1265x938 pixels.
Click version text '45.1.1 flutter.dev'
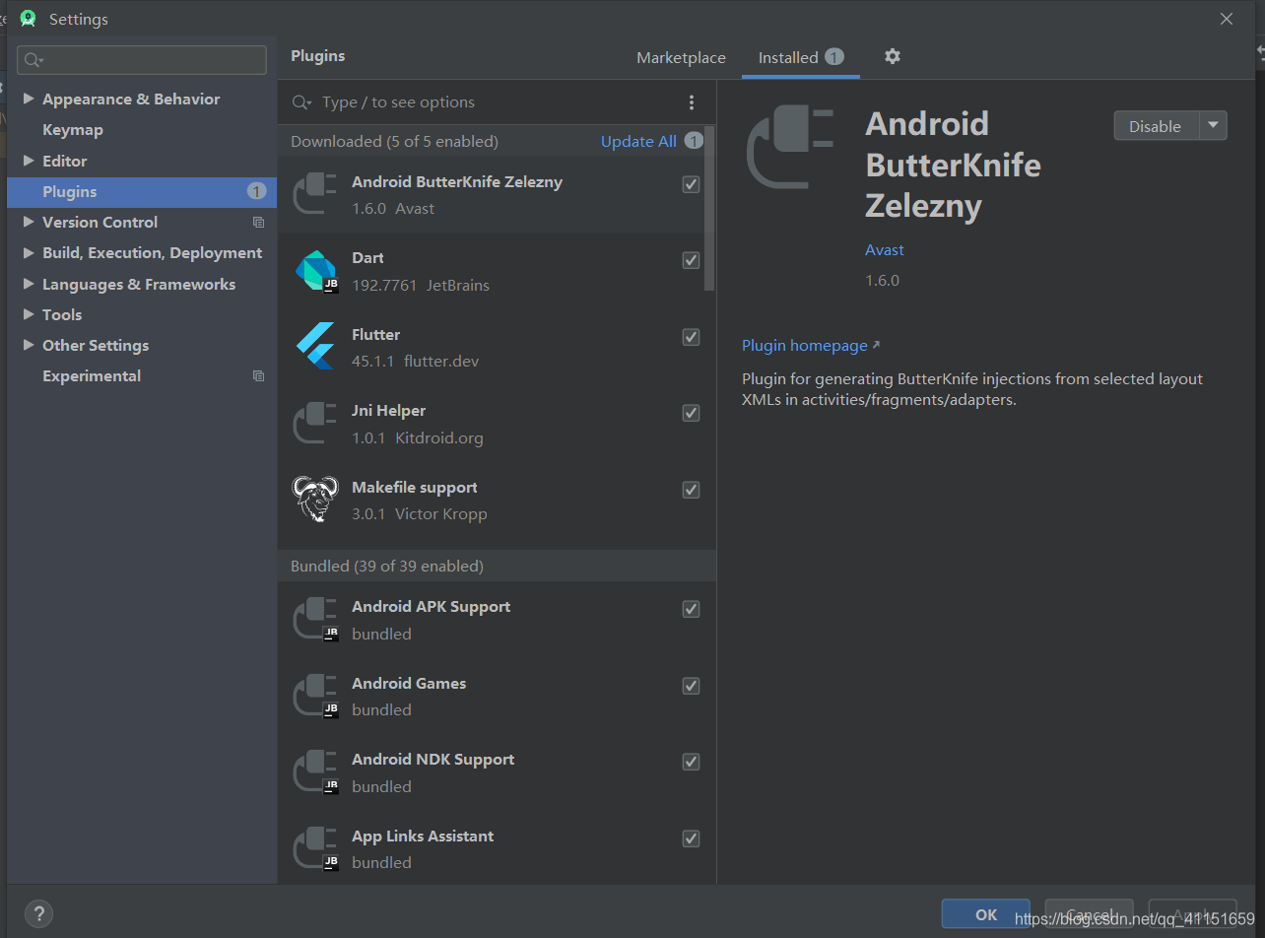click(416, 361)
